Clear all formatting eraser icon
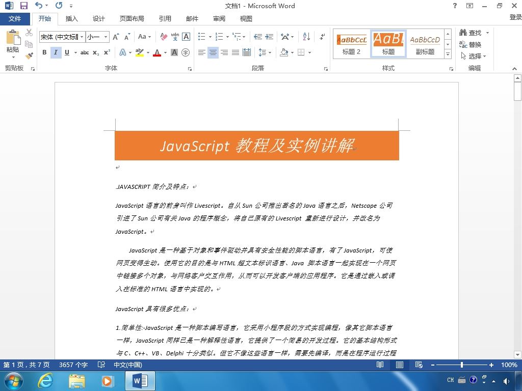The image size is (522, 391). tap(164, 37)
